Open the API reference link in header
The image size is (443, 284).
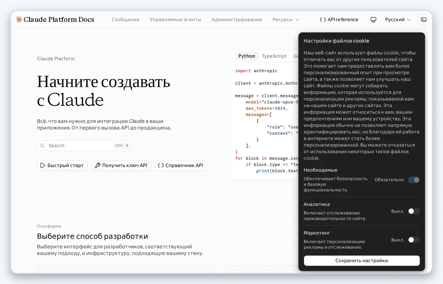coord(339,20)
